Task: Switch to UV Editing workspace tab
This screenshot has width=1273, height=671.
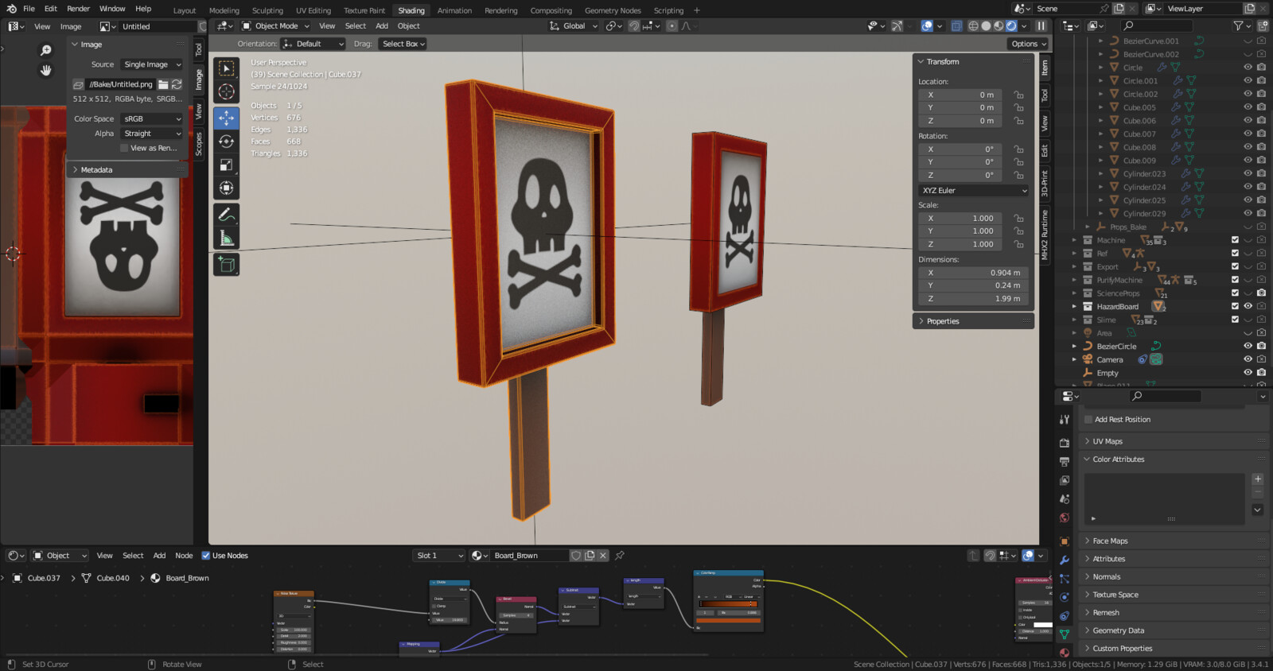Action: pyautogui.click(x=313, y=10)
